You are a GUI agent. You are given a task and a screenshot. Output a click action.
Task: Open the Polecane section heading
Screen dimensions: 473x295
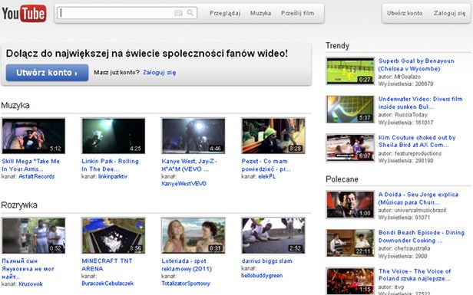coord(342,179)
